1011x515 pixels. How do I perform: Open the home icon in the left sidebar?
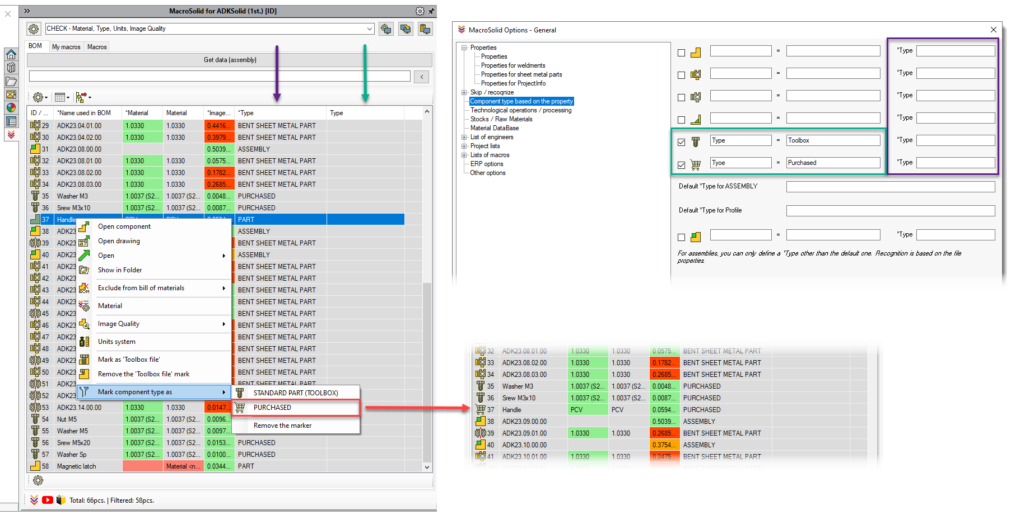point(11,54)
